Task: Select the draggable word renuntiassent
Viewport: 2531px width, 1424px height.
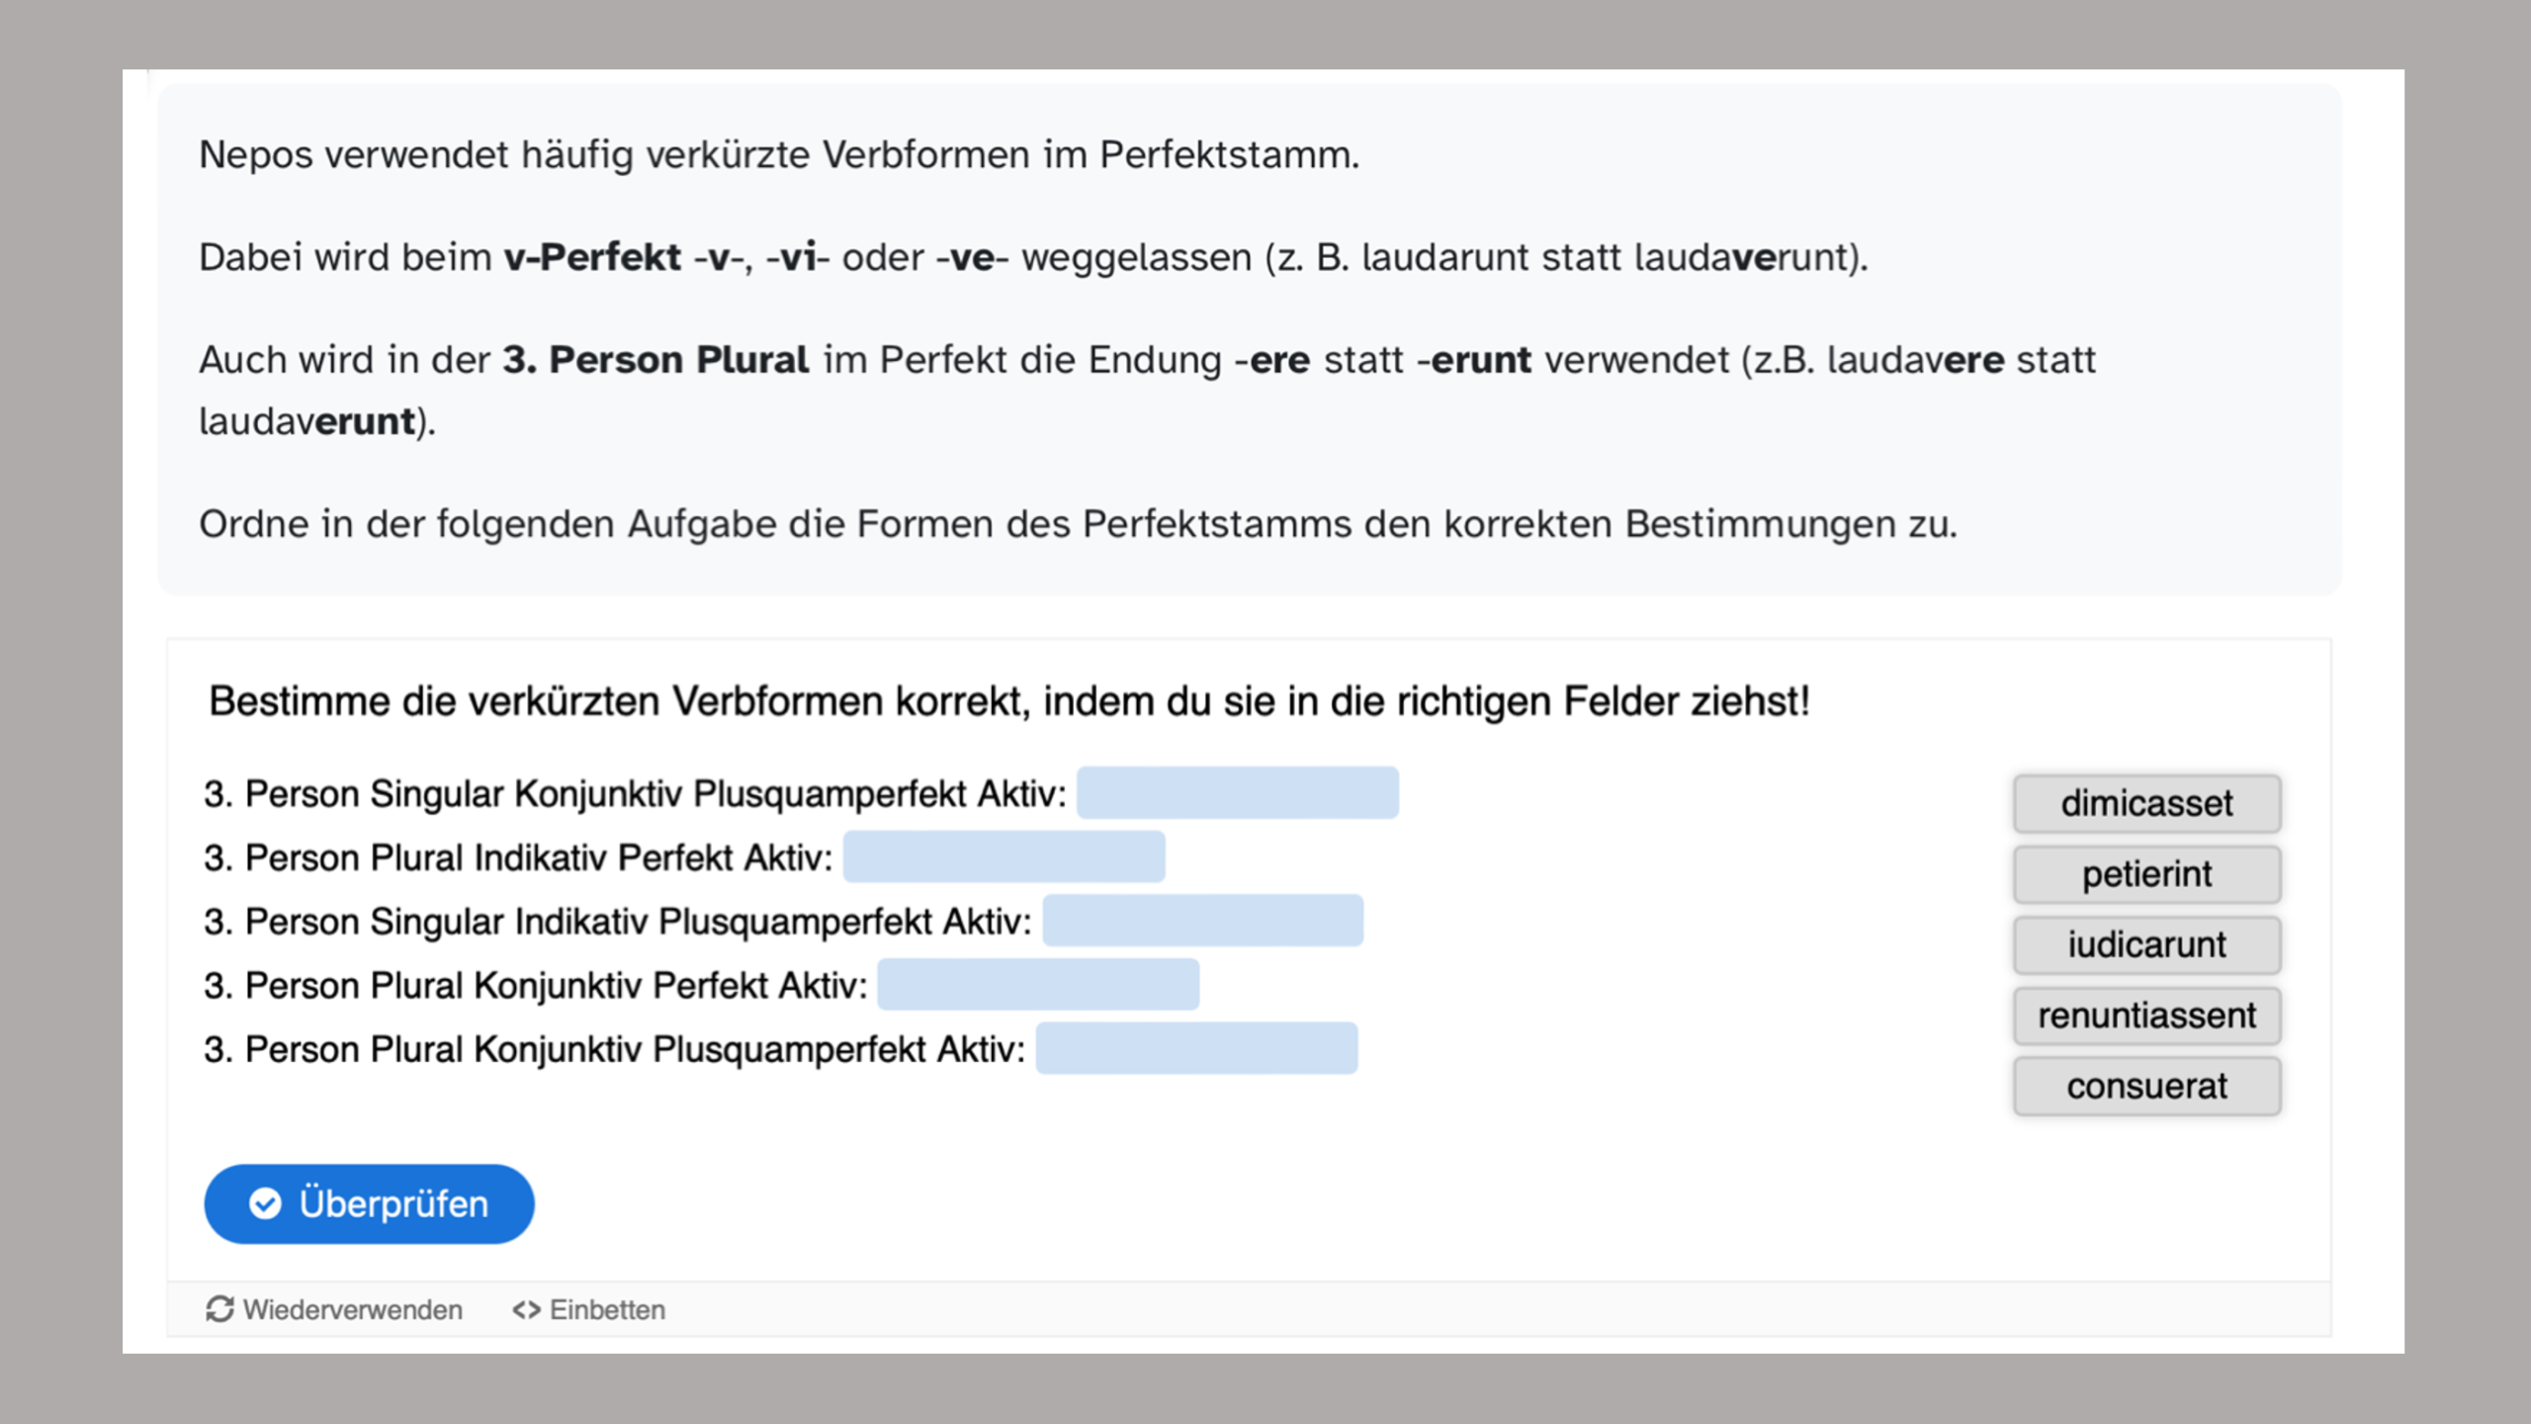Action: 2146,1016
